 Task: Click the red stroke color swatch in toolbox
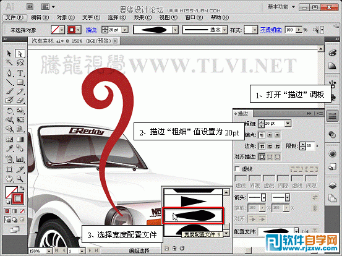click(18, 198)
